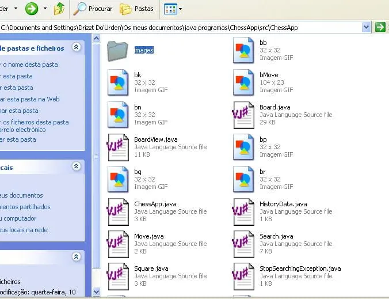Image resolution: width=389 pixels, height=299 pixels.
Task: Select the HistoryData.java file icon
Action: click(243, 212)
